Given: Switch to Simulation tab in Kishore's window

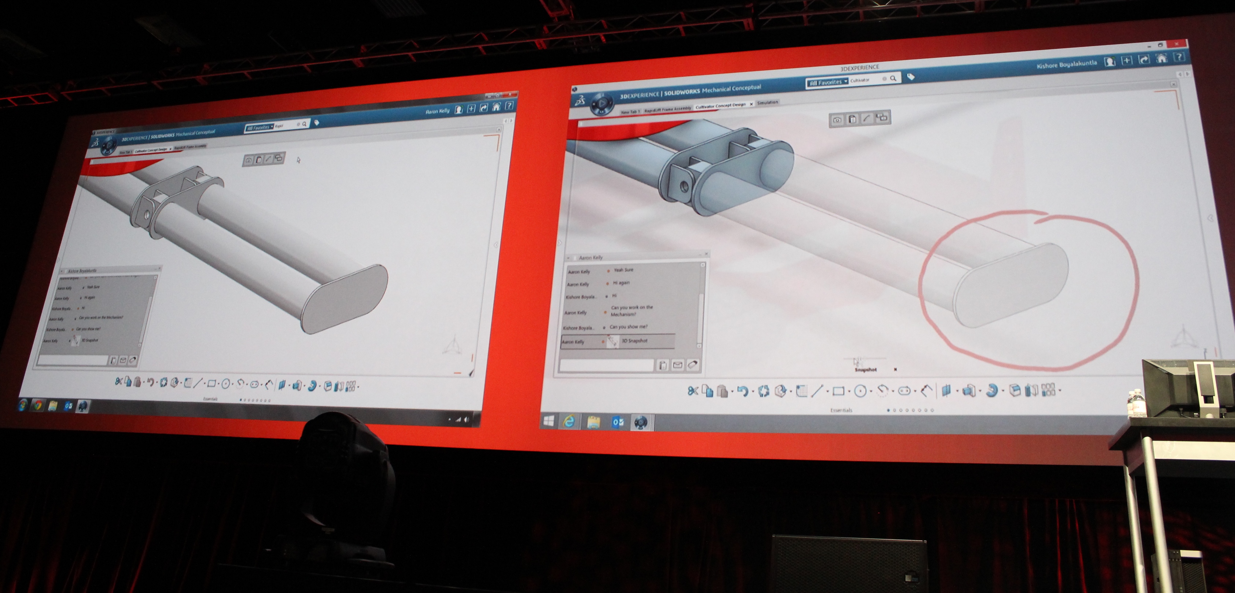Looking at the screenshot, I should pyautogui.click(x=767, y=103).
